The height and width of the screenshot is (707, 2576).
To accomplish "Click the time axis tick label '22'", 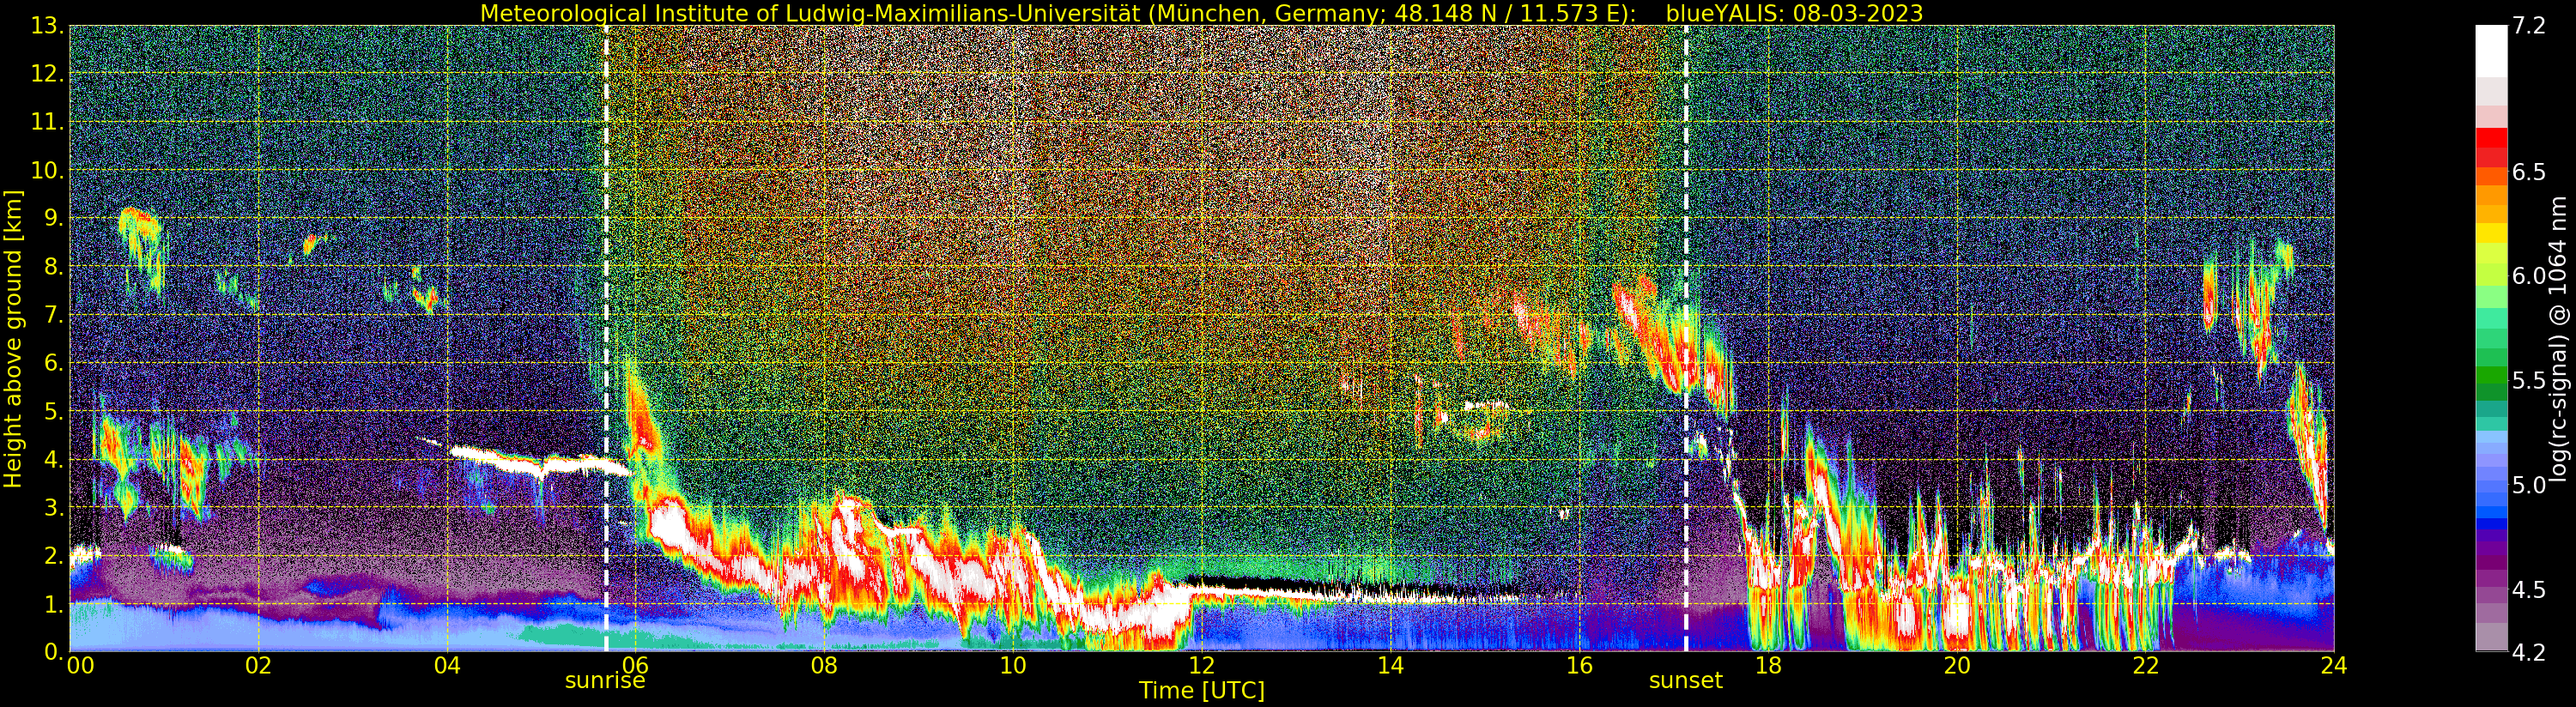I will click(2146, 666).
